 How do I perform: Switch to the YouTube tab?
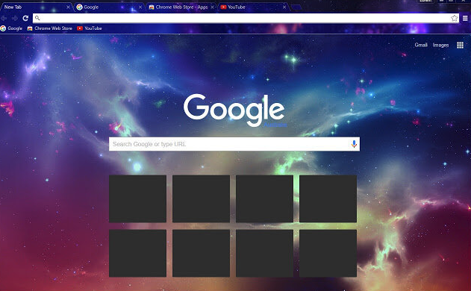[253, 7]
